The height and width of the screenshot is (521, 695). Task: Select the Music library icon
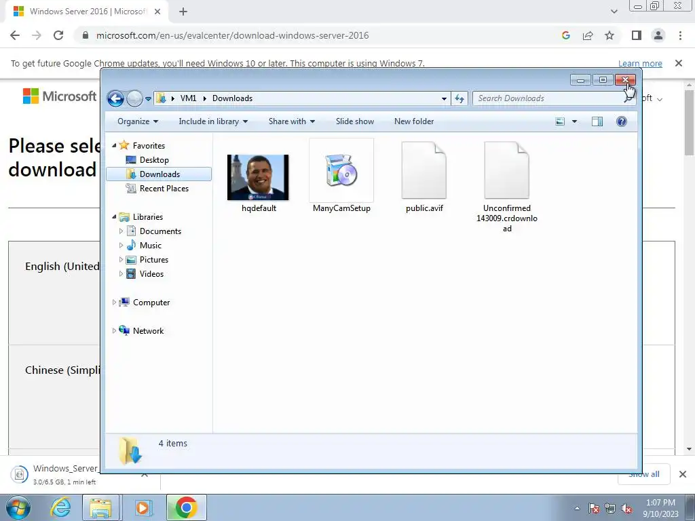pos(131,245)
